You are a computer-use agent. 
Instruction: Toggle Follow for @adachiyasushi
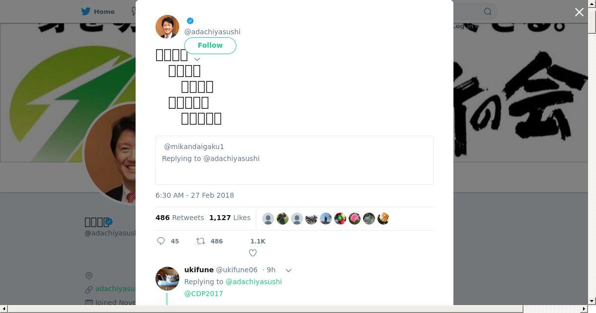(x=210, y=45)
